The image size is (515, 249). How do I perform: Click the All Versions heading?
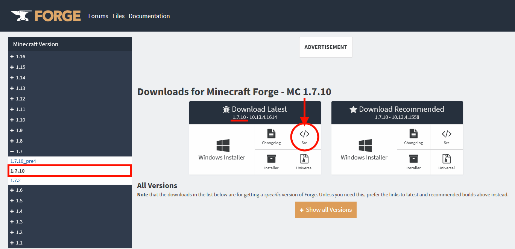(157, 185)
